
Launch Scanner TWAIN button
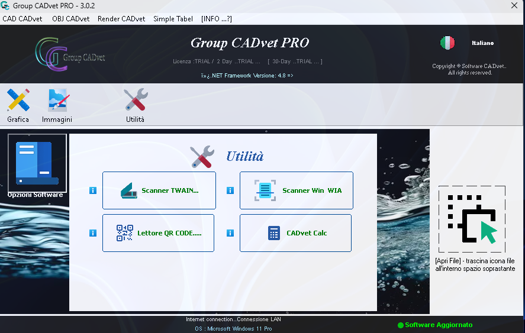coord(159,190)
